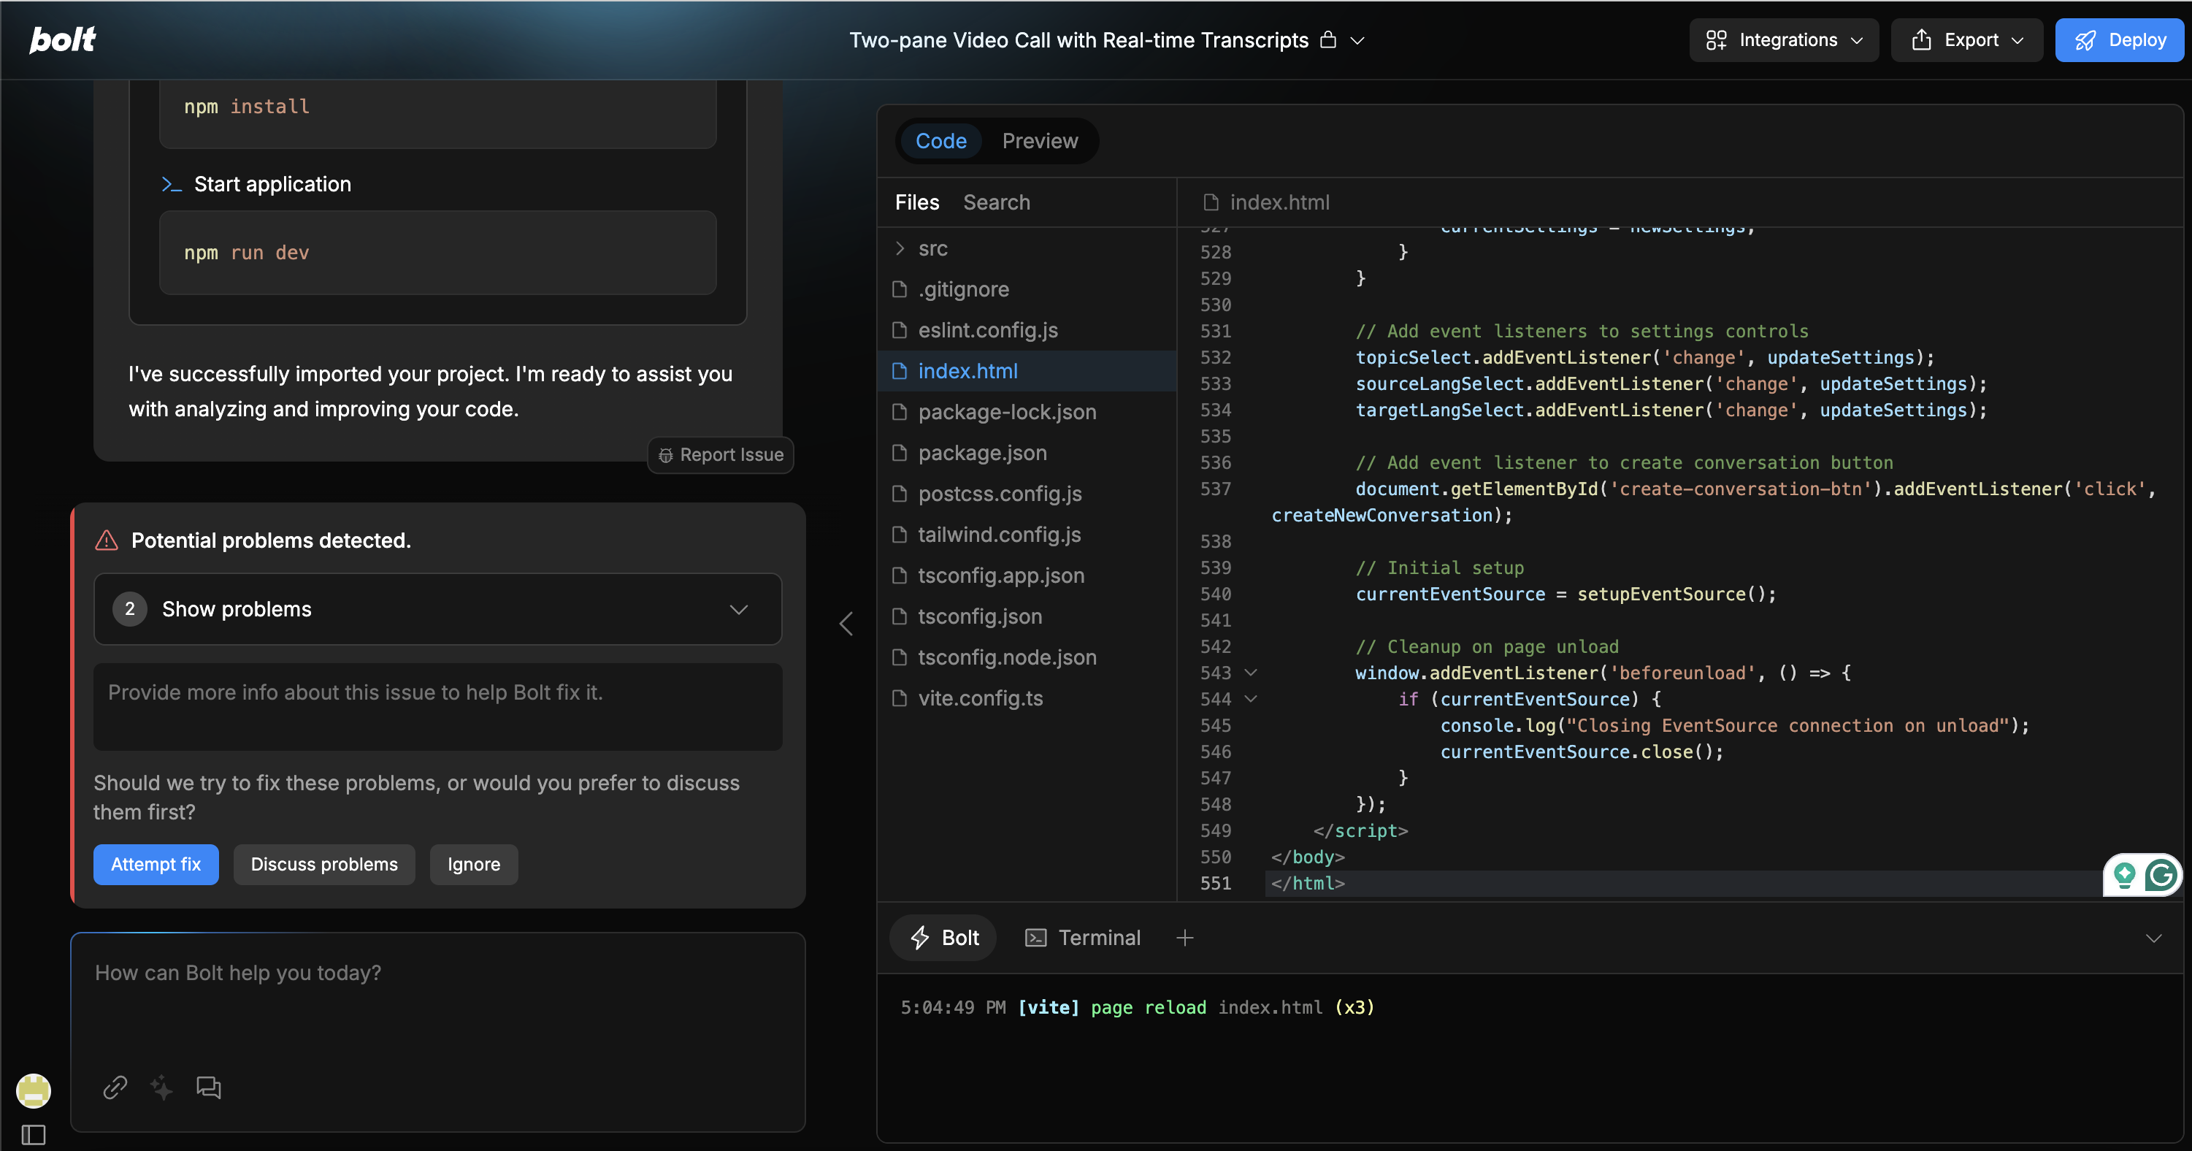Switch to the Search tab in files panel

click(995, 202)
